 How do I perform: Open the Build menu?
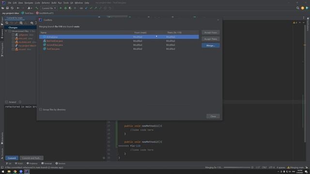54,3
